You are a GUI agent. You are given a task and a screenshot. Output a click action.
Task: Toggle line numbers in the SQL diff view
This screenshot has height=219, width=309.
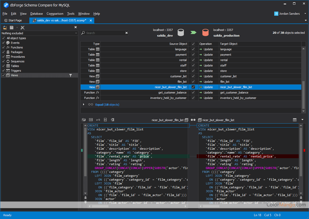91,120
